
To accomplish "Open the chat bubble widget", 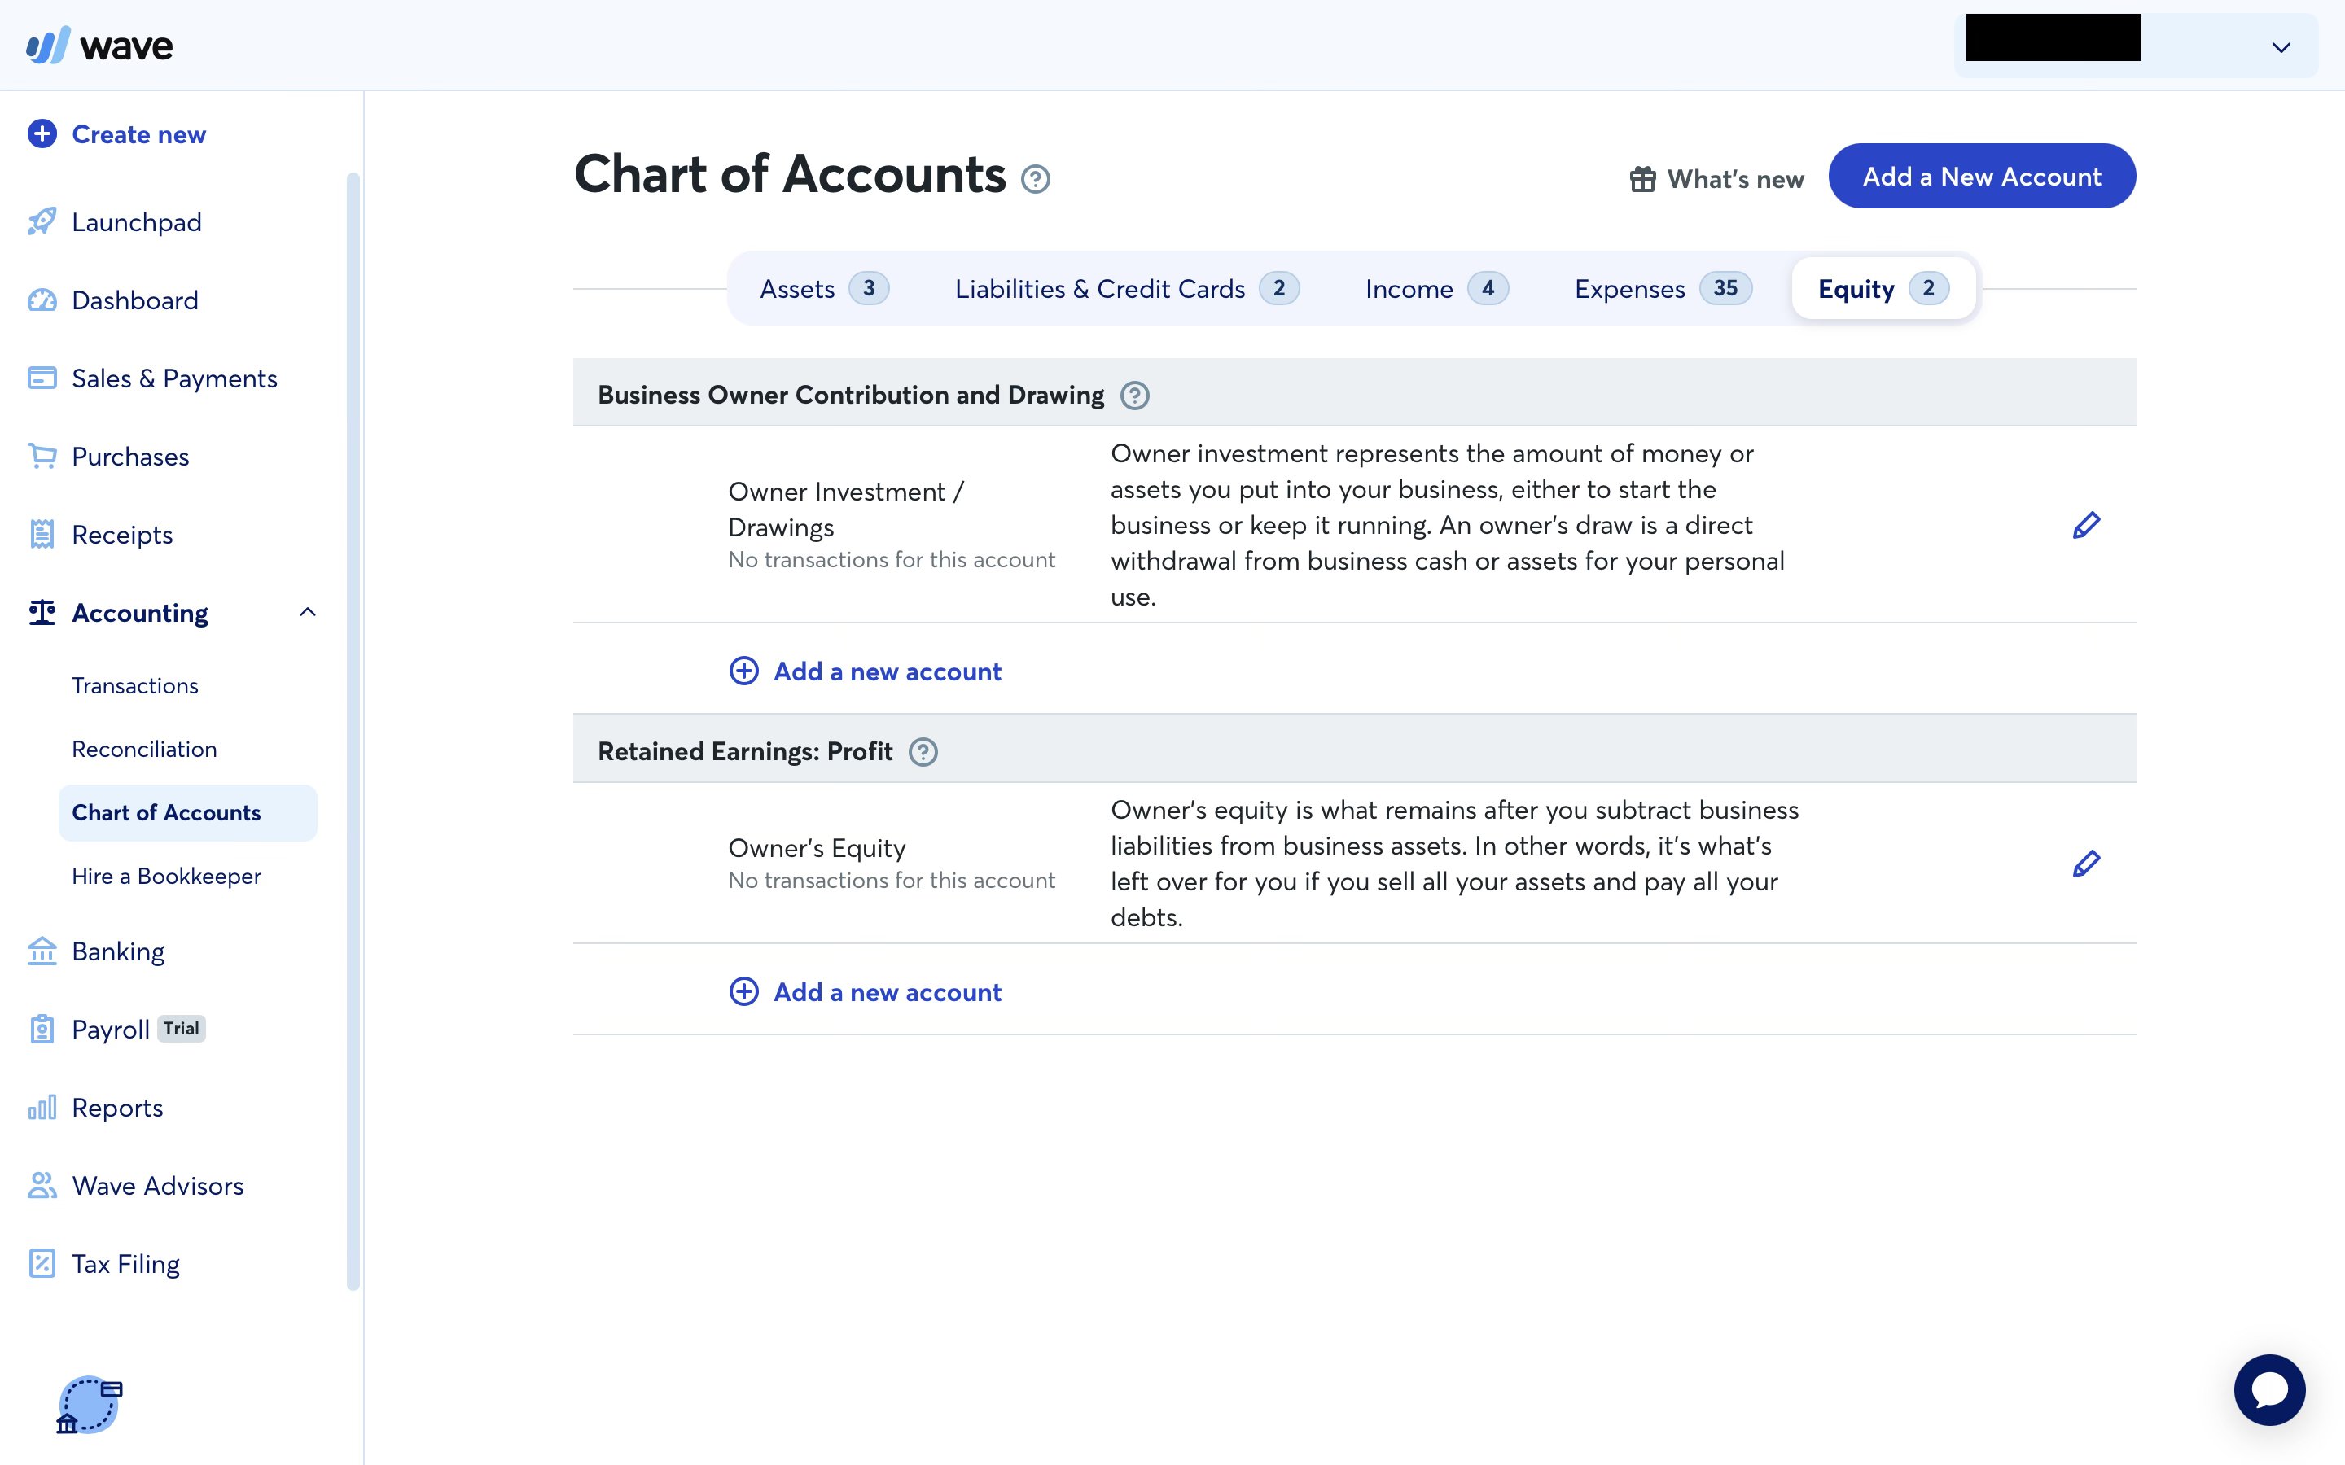I will 2268,1389.
